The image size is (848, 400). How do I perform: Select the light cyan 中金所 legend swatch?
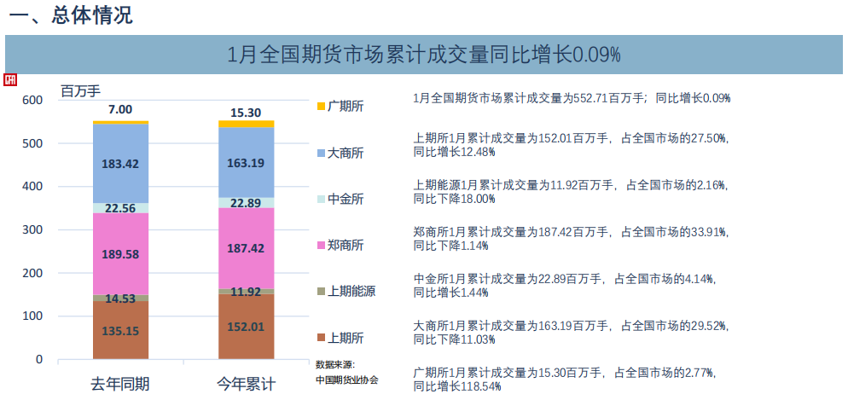(321, 199)
